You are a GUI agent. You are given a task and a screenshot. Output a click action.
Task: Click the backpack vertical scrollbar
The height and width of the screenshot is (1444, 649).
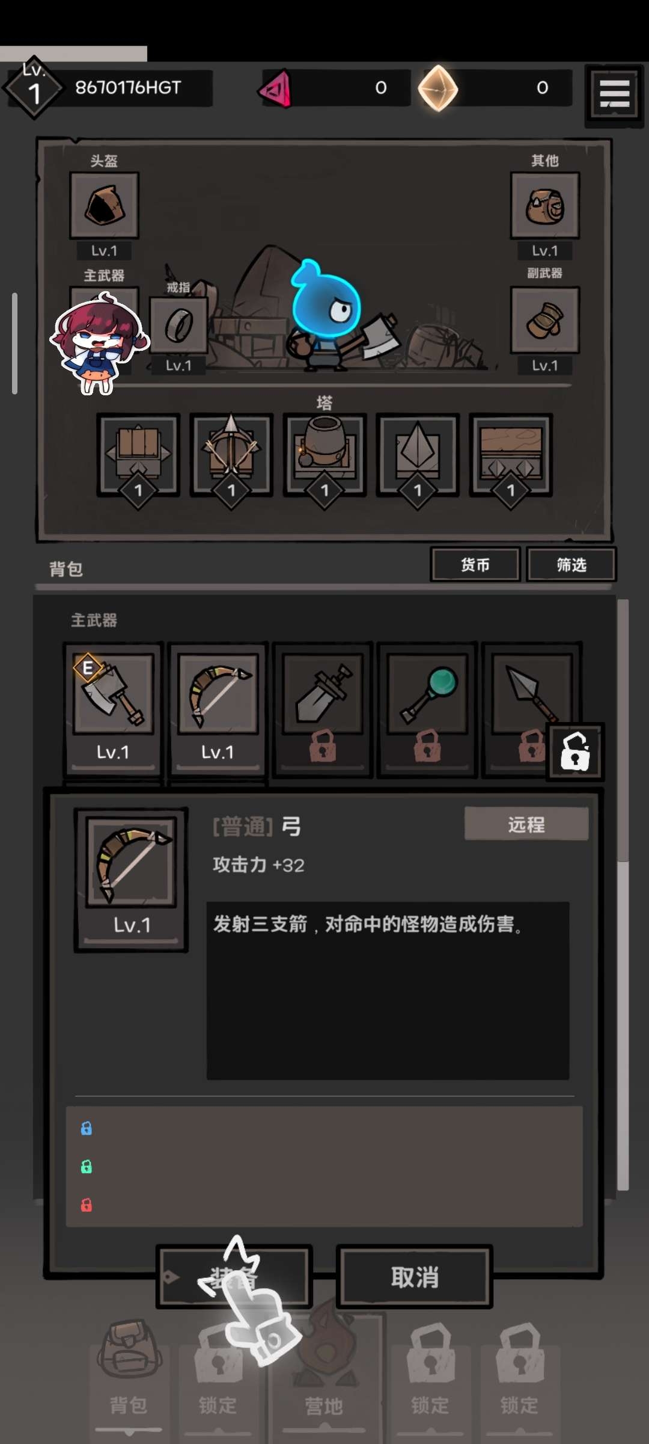pyautogui.click(x=623, y=894)
